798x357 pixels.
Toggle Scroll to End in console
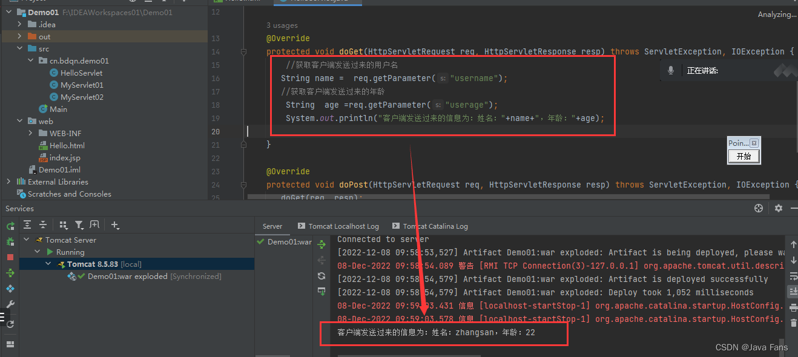coord(793,292)
